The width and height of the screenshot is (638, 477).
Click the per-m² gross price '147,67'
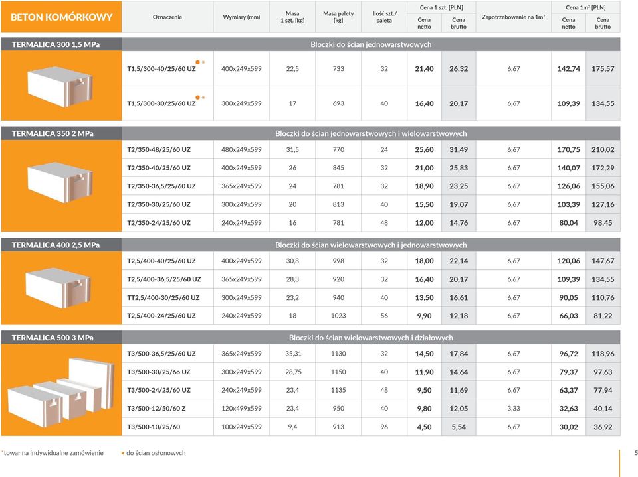click(603, 261)
